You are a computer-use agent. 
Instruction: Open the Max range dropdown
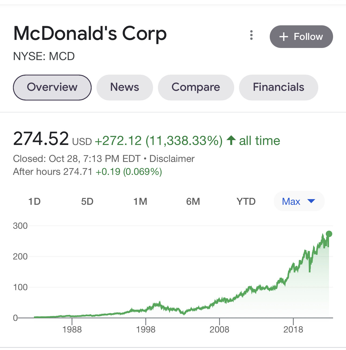tap(299, 201)
